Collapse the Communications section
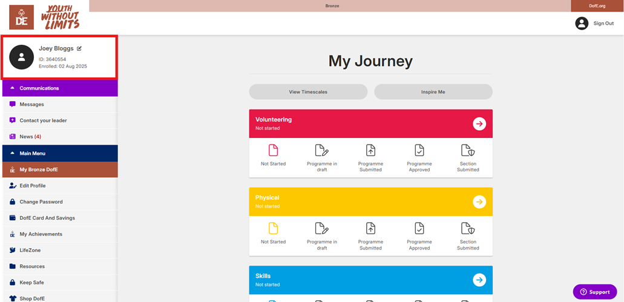This screenshot has height=302, width=624. [x=13, y=88]
